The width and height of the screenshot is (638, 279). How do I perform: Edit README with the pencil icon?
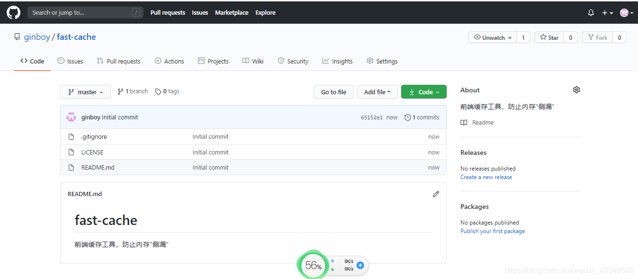pyautogui.click(x=436, y=194)
